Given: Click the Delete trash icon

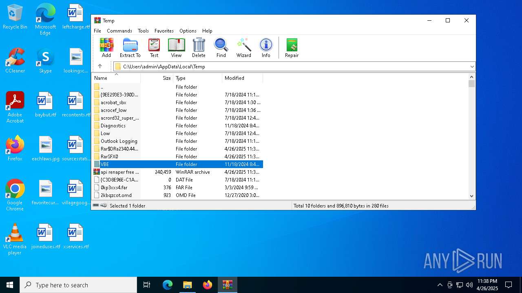Looking at the screenshot, I should [199, 48].
